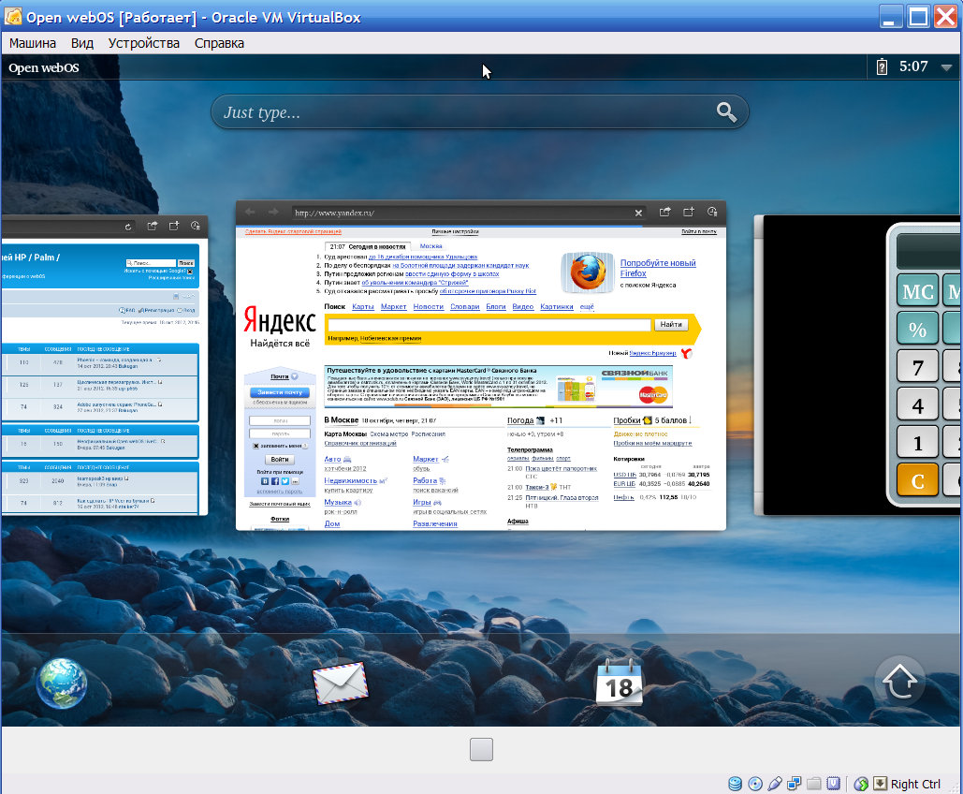Open the Справка menu
The image size is (963, 794).
click(x=219, y=43)
